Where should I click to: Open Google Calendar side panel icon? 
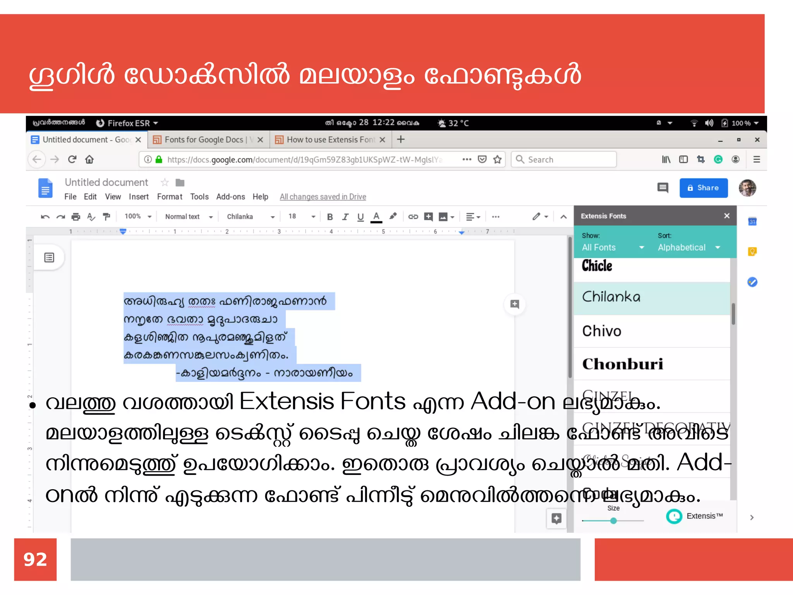pyautogui.click(x=752, y=222)
